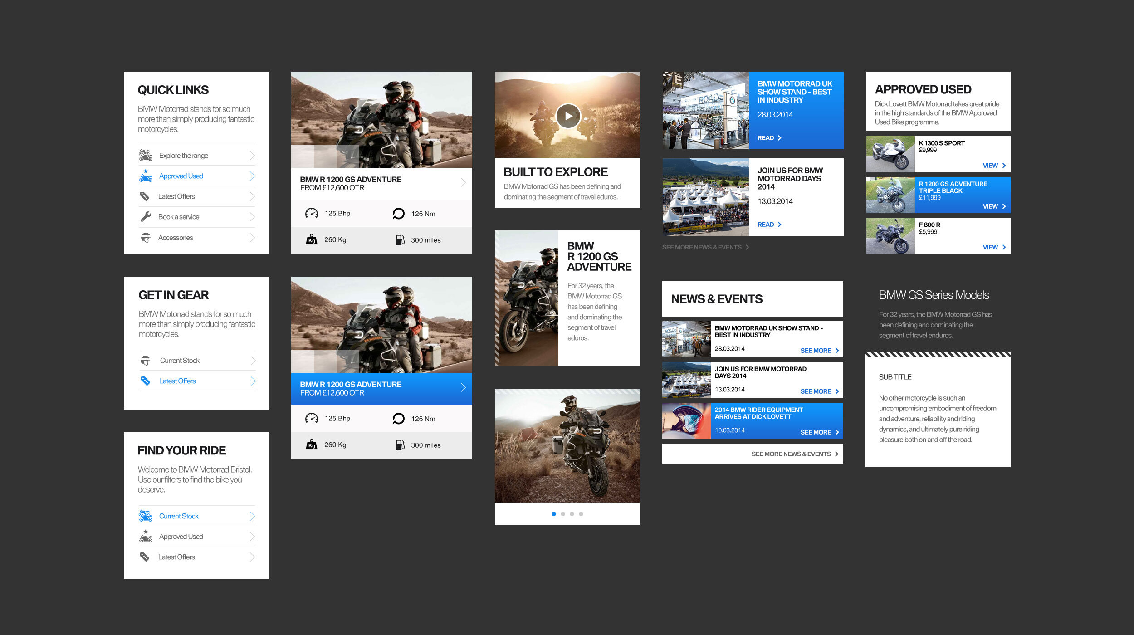Open chevron on Get In Gear Latest Offers
1134x635 pixels.
click(253, 381)
